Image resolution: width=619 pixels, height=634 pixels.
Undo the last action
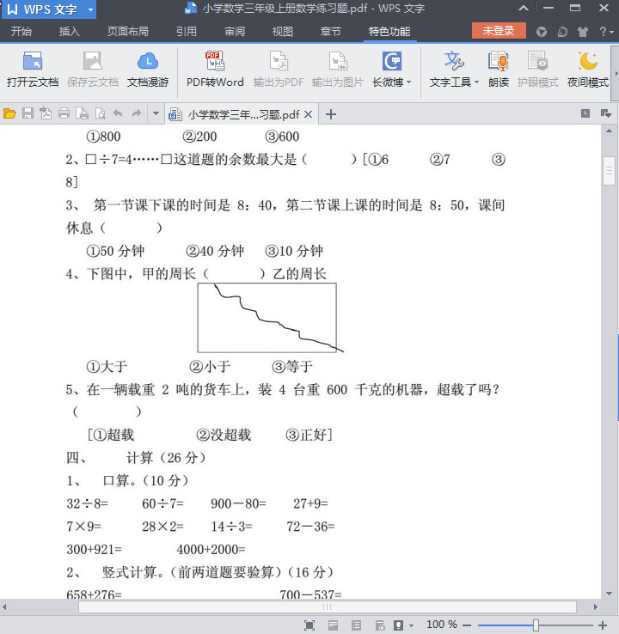pyautogui.click(x=118, y=113)
